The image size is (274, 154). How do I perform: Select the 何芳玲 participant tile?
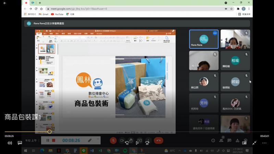coord(204,103)
